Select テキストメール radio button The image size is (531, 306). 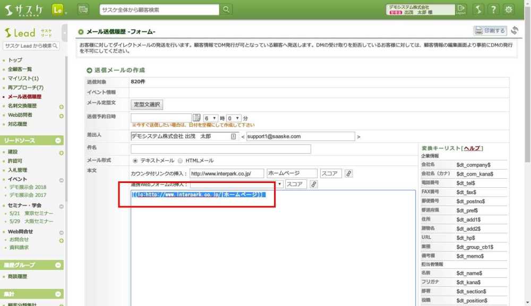coord(135,161)
